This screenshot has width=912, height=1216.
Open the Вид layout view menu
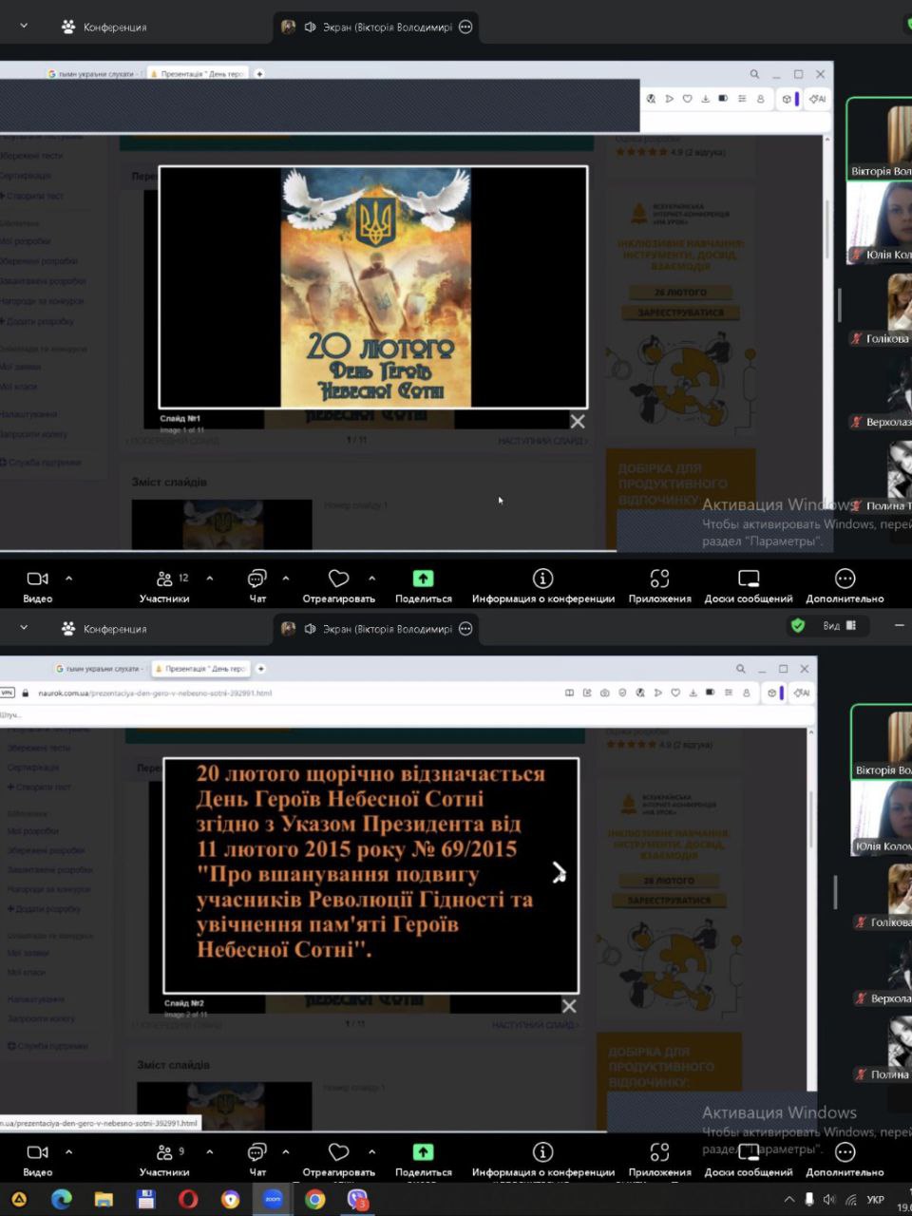838,625
